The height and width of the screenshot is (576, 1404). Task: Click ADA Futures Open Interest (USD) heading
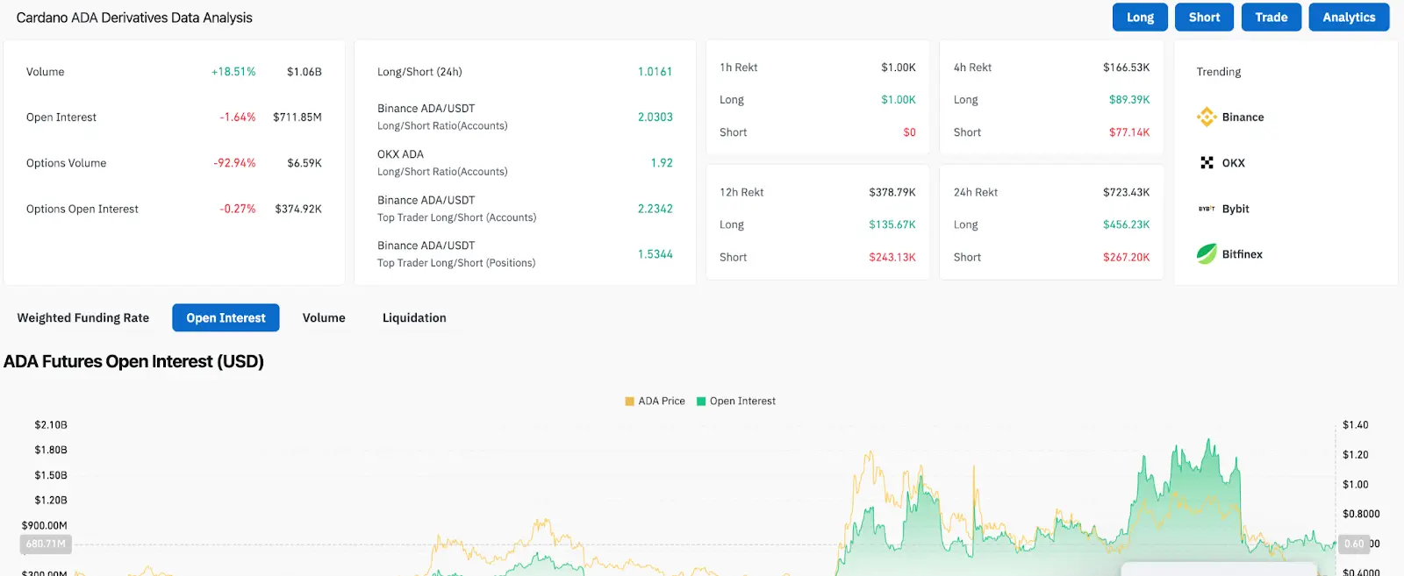[134, 361]
